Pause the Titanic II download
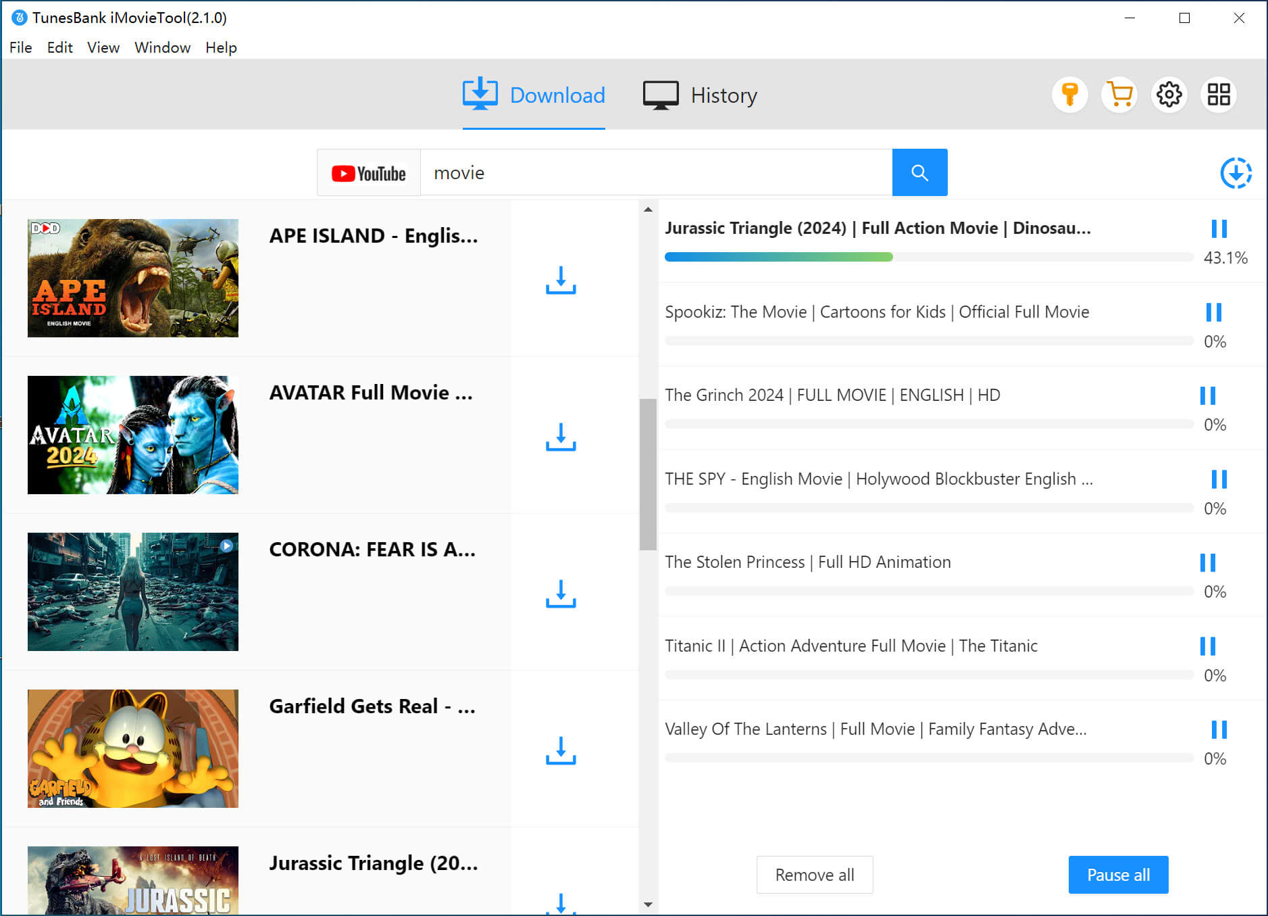The image size is (1268, 916). tap(1209, 646)
